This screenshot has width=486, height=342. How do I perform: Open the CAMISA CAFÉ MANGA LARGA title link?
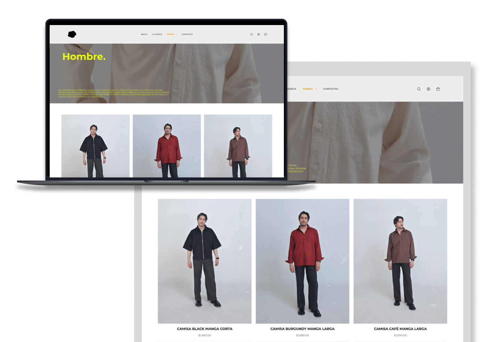pos(400,329)
